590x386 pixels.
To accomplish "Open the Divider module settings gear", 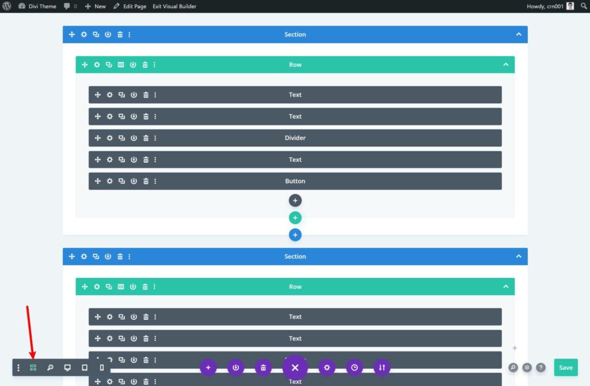I will (x=109, y=138).
